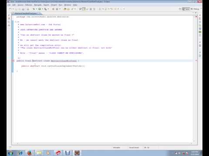Image resolution: width=209 pixels, height=156 pixels.
Task: Open the Source menu
Action: coord(20,5)
